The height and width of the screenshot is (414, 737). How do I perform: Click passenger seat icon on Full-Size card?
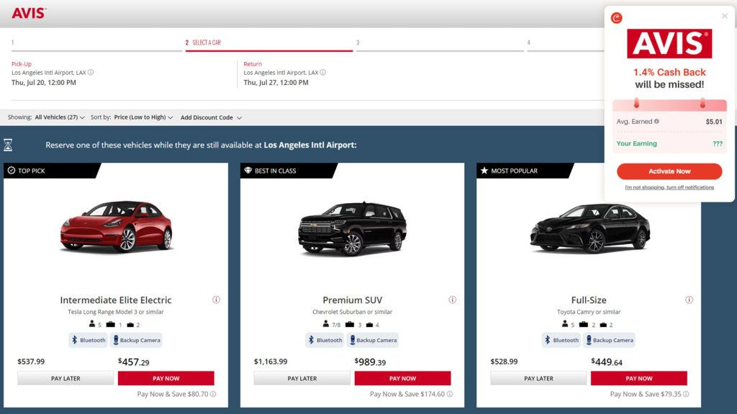pos(565,324)
